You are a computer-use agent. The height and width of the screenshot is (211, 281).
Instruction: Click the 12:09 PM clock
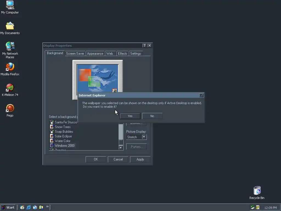click(x=270, y=208)
